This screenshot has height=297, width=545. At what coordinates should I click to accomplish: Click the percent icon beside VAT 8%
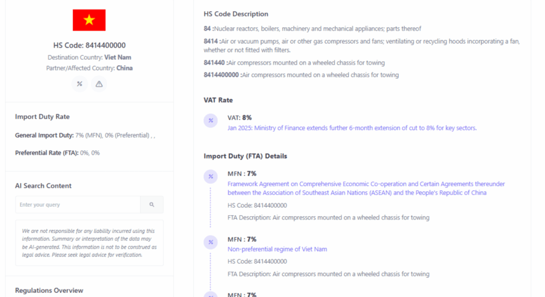coord(211,121)
